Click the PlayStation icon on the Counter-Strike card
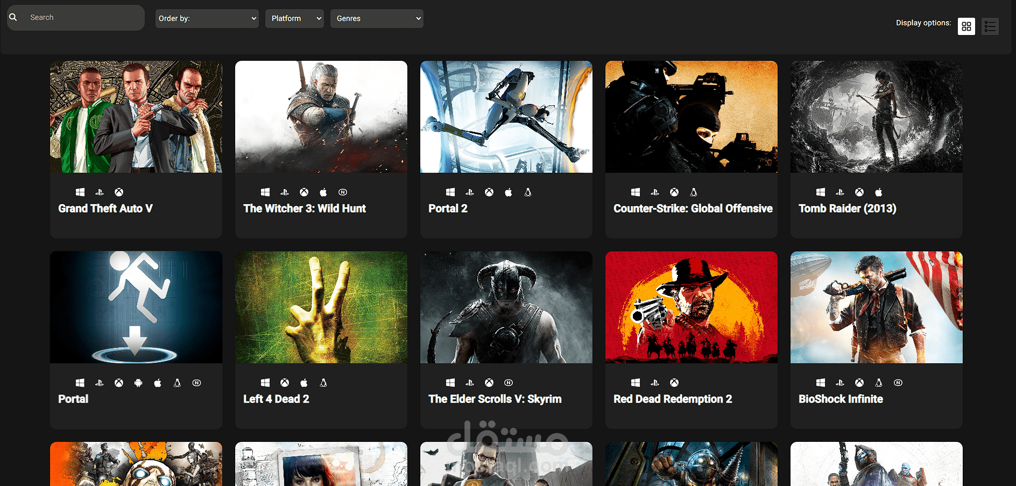 tap(655, 192)
